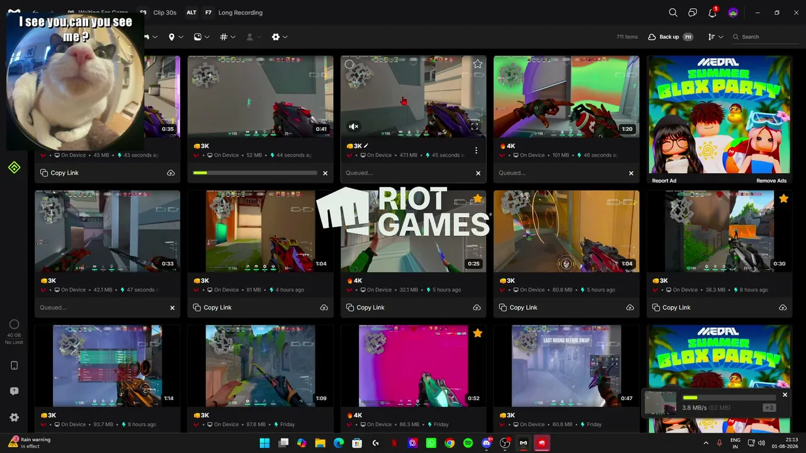
Task: Open the location pin filter dropdown
Action: tap(176, 37)
